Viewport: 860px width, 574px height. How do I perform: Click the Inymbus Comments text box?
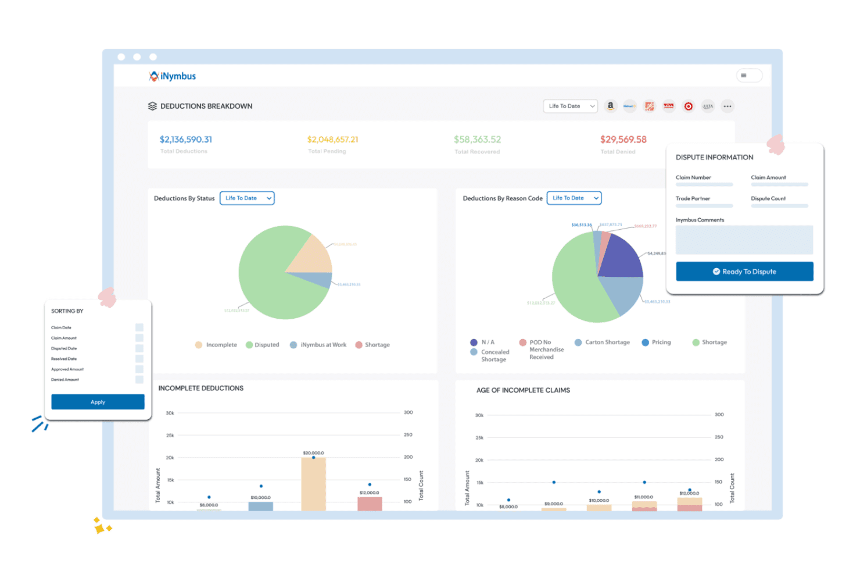click(744, 240)
